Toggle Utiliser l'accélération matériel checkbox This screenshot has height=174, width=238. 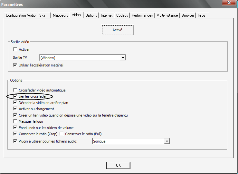15,65
